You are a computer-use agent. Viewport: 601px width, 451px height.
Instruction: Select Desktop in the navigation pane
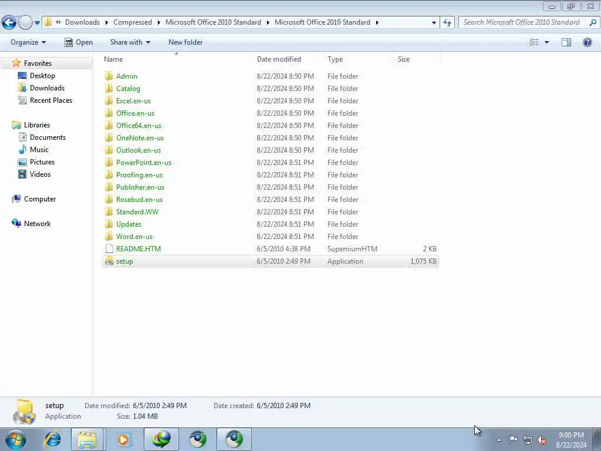point(42,76)
